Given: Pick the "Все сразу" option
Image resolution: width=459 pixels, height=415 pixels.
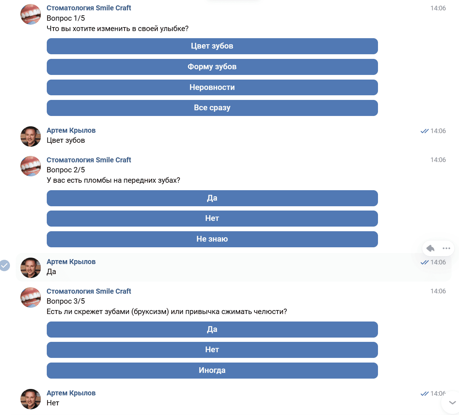Looking at the screenshot, I should point(212,108).
